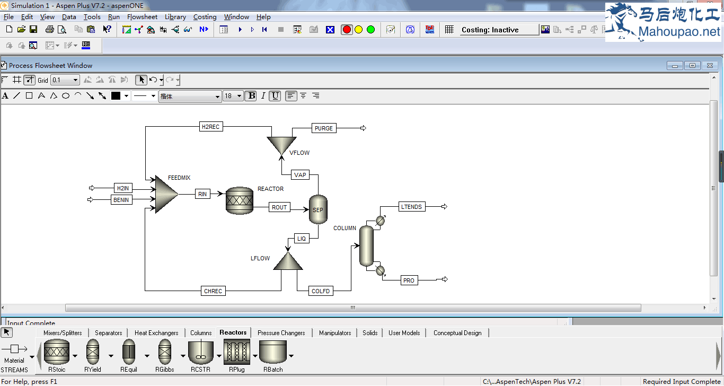Click the green status circle
The width and height of the screenshot is (724, 386).
pos(370,30)
